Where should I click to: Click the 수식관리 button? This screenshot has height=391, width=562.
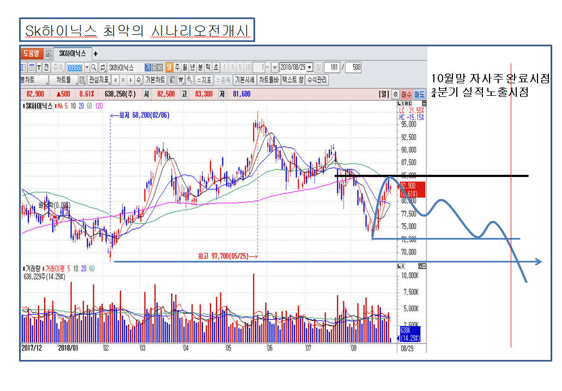click(317, 80)
